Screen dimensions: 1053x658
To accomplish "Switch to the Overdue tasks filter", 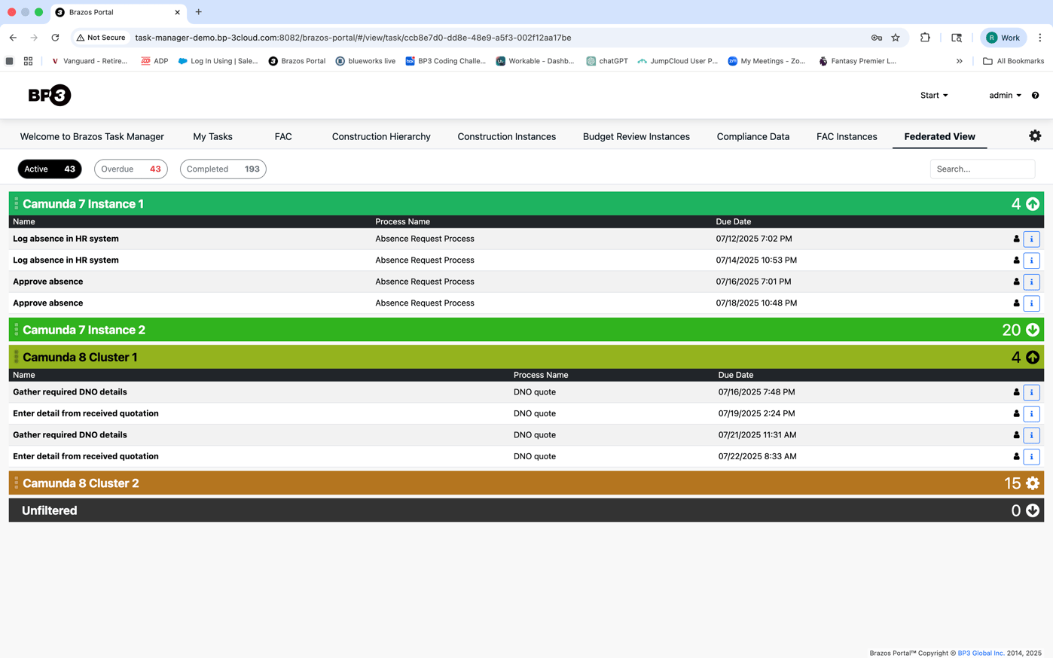I will coord(130,169).
